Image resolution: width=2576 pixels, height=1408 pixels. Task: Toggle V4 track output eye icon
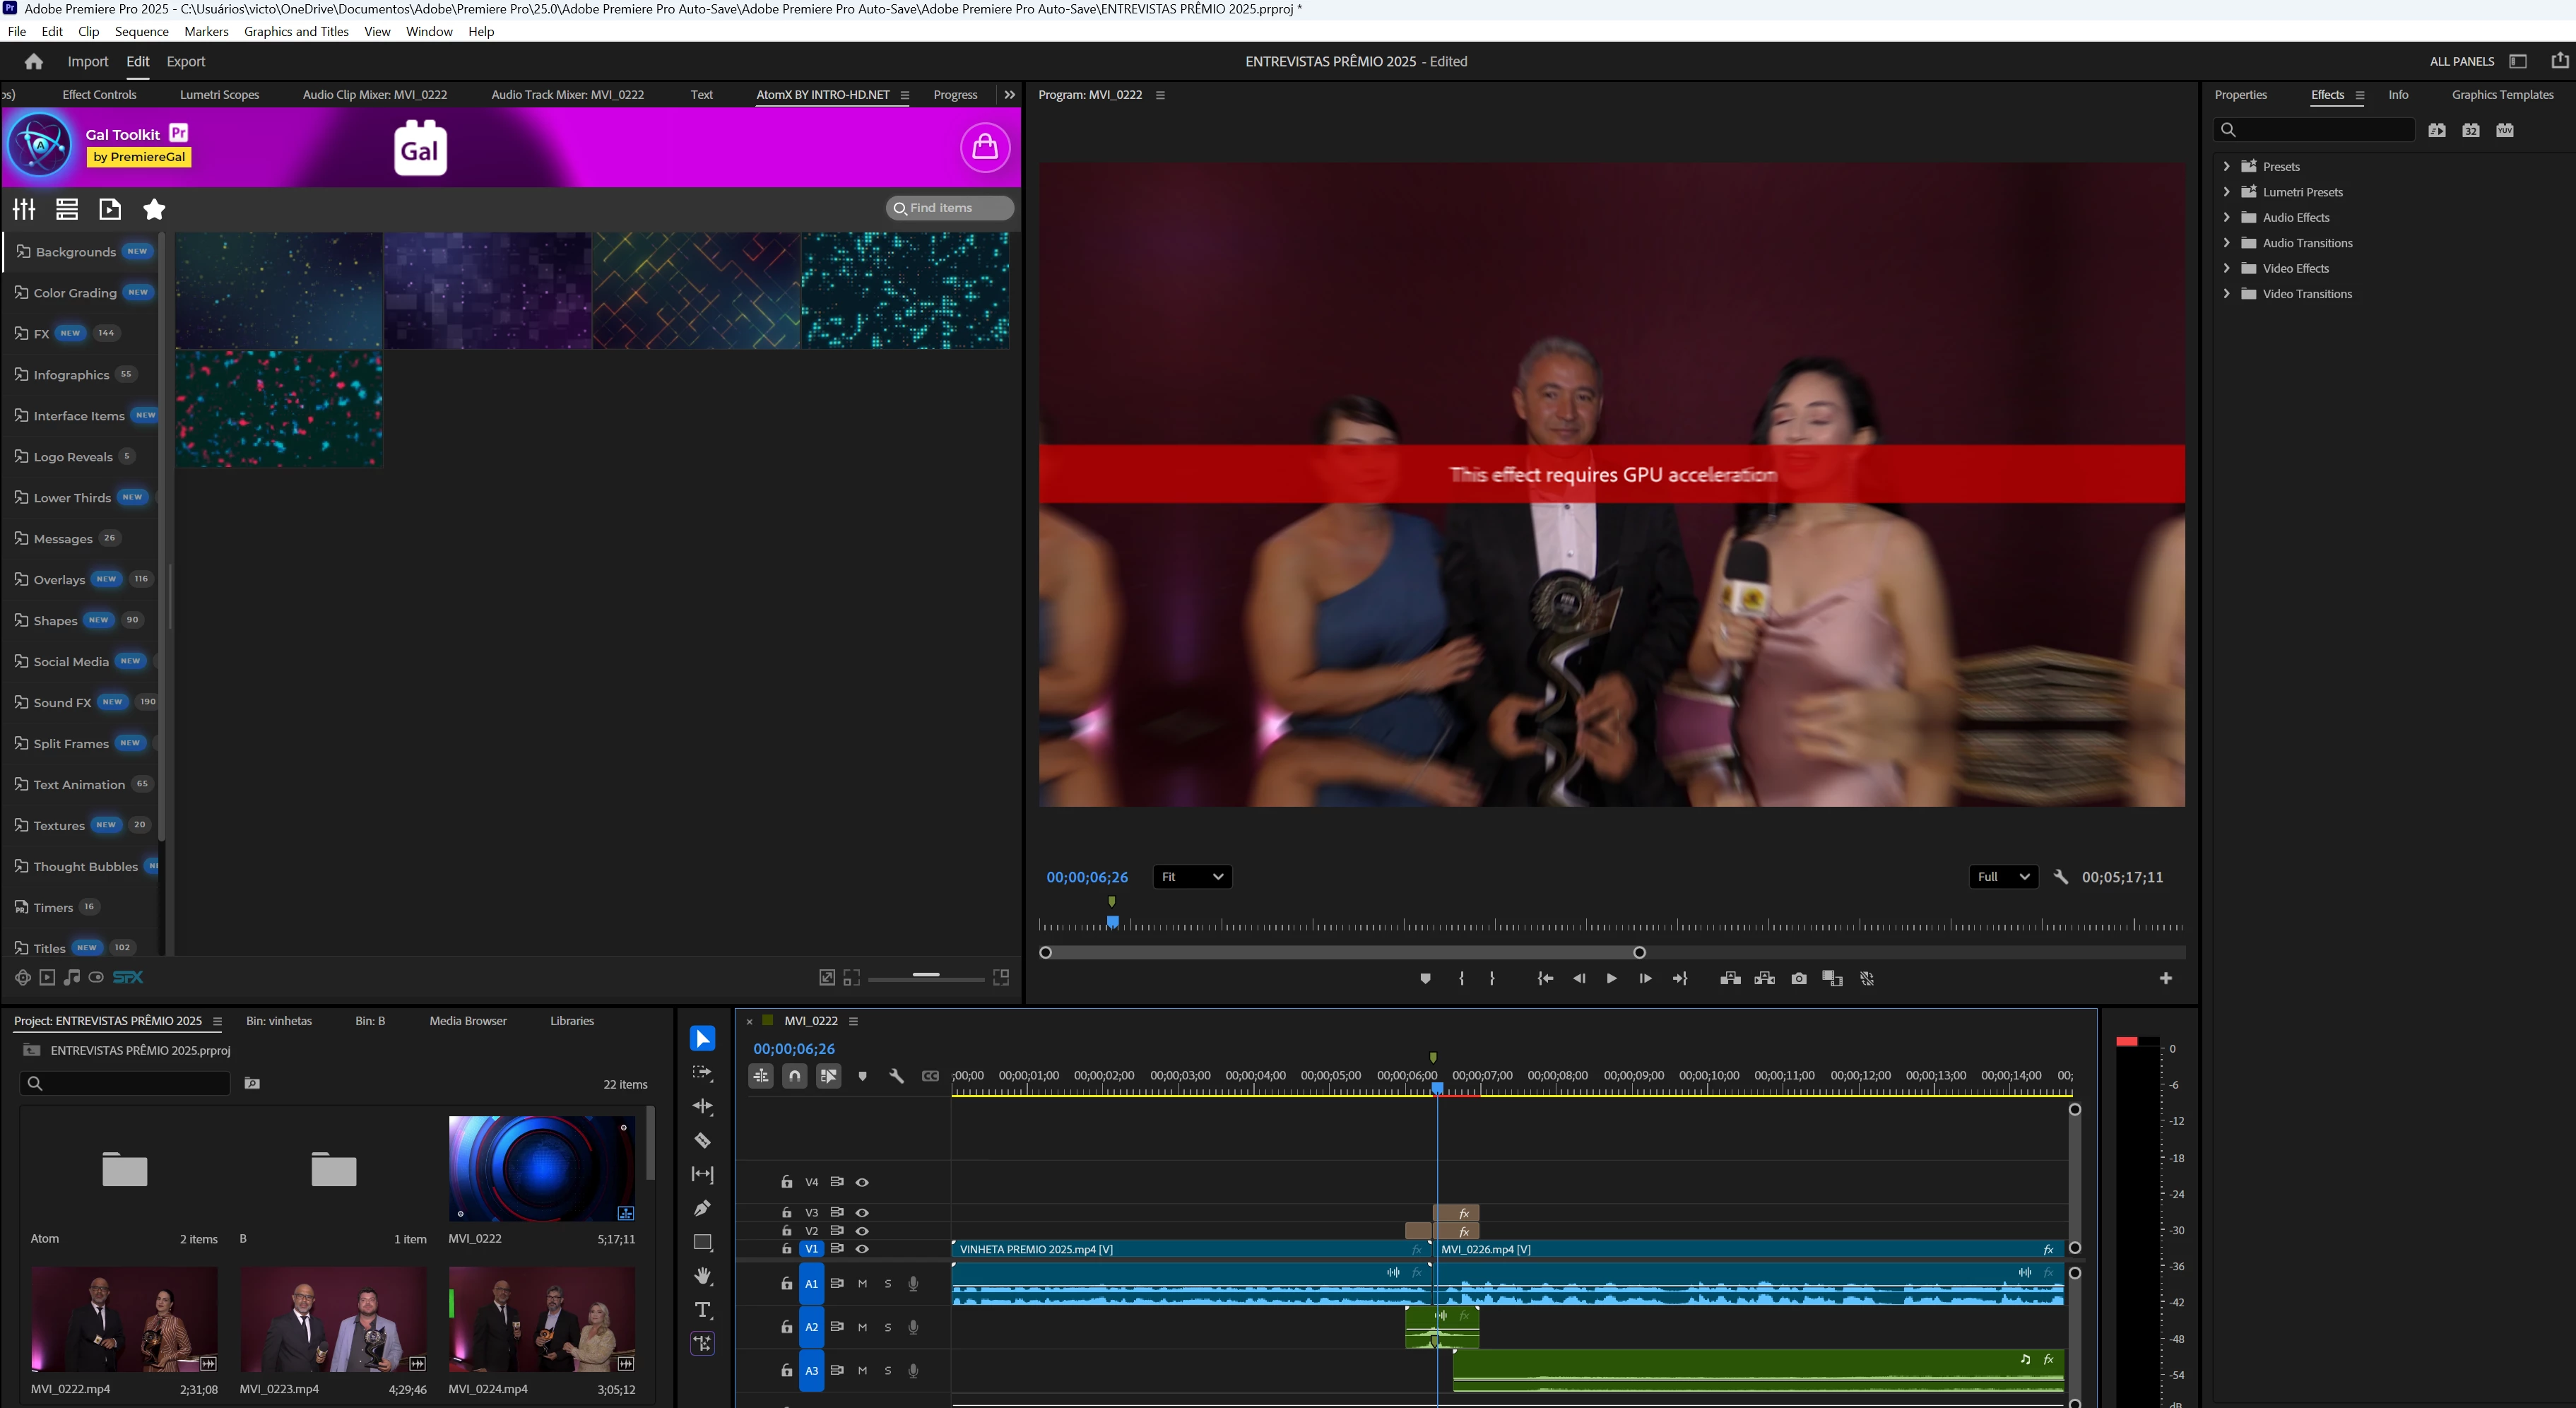[862, 1182]
